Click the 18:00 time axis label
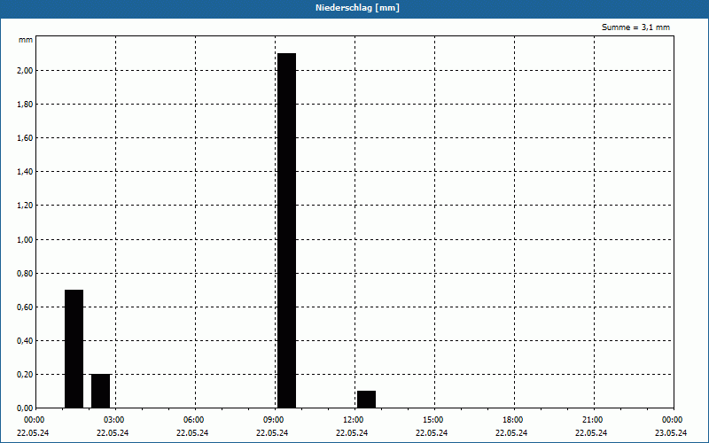Viewport: 709px width, 443px height. coord(513,420)
